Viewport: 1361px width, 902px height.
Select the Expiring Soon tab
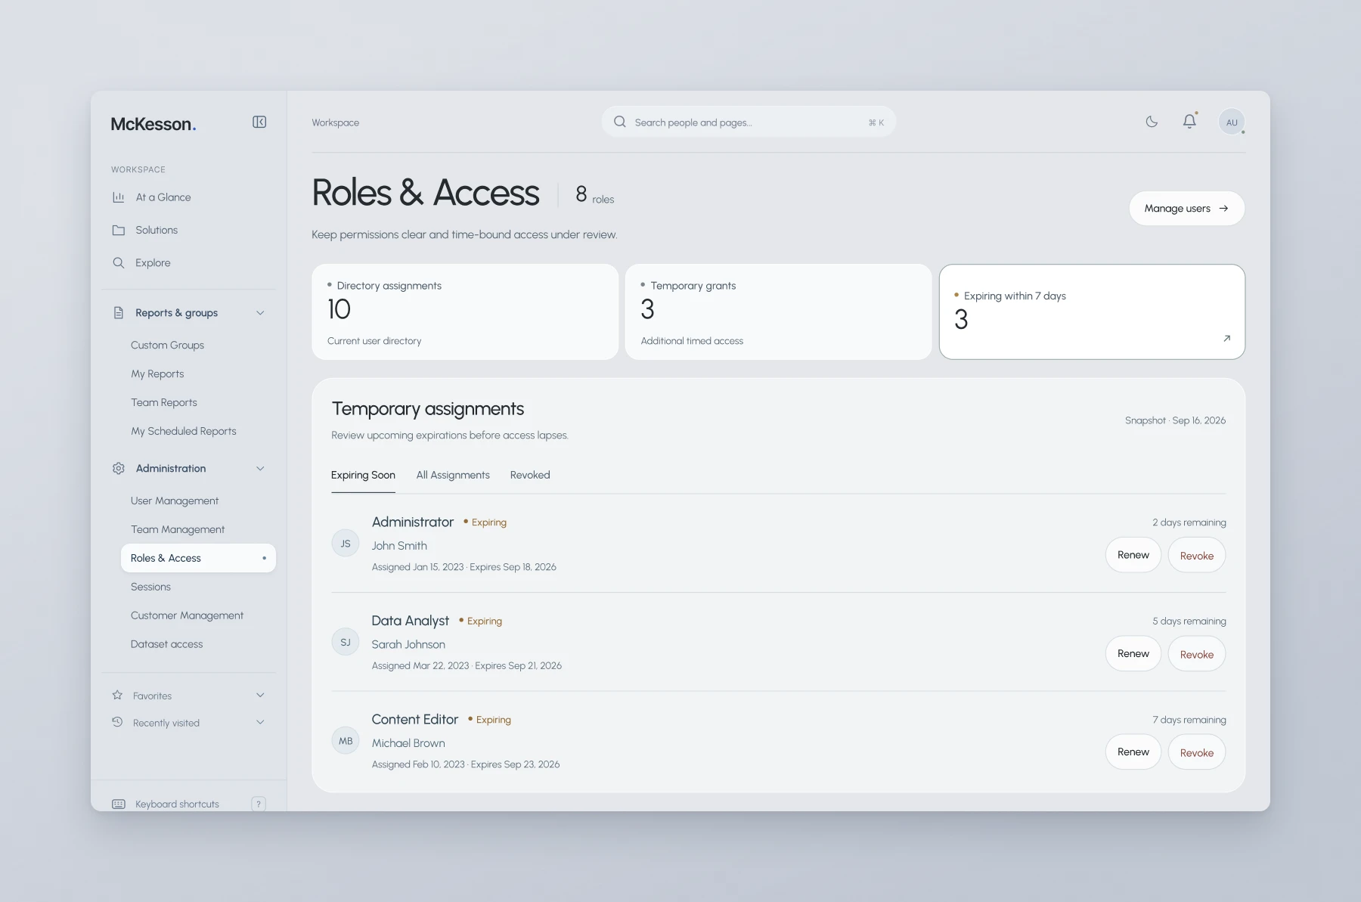pyautogui.click(x=363, y=475)
